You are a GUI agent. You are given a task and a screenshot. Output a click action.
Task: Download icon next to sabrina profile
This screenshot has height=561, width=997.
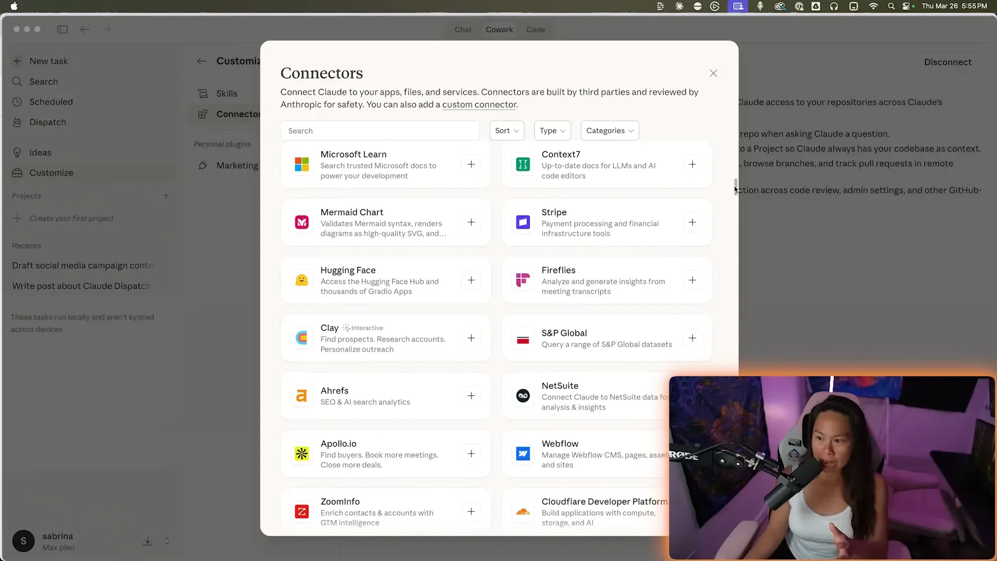point(147,541)
